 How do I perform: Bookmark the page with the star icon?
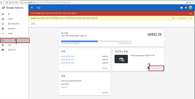[x=187, y=2]
